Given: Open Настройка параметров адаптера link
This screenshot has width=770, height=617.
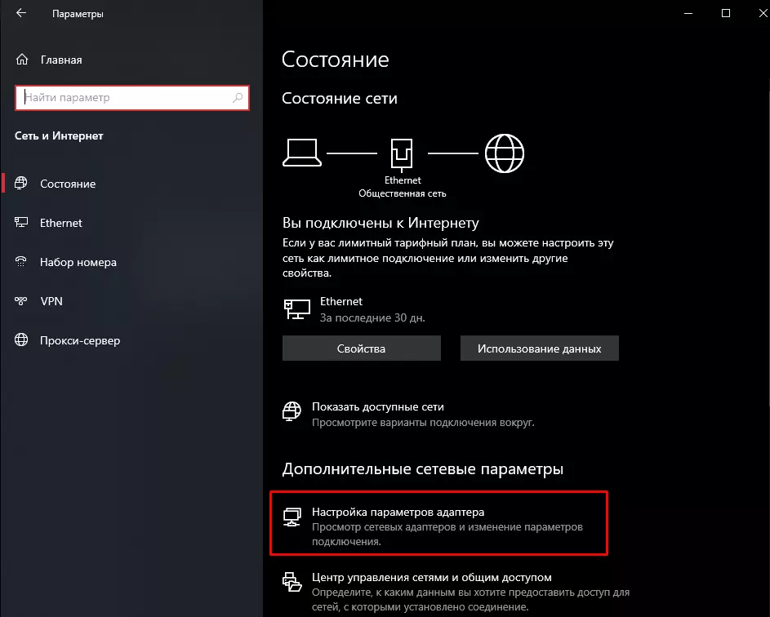Looking at the screenshot, I should [398, 513].
